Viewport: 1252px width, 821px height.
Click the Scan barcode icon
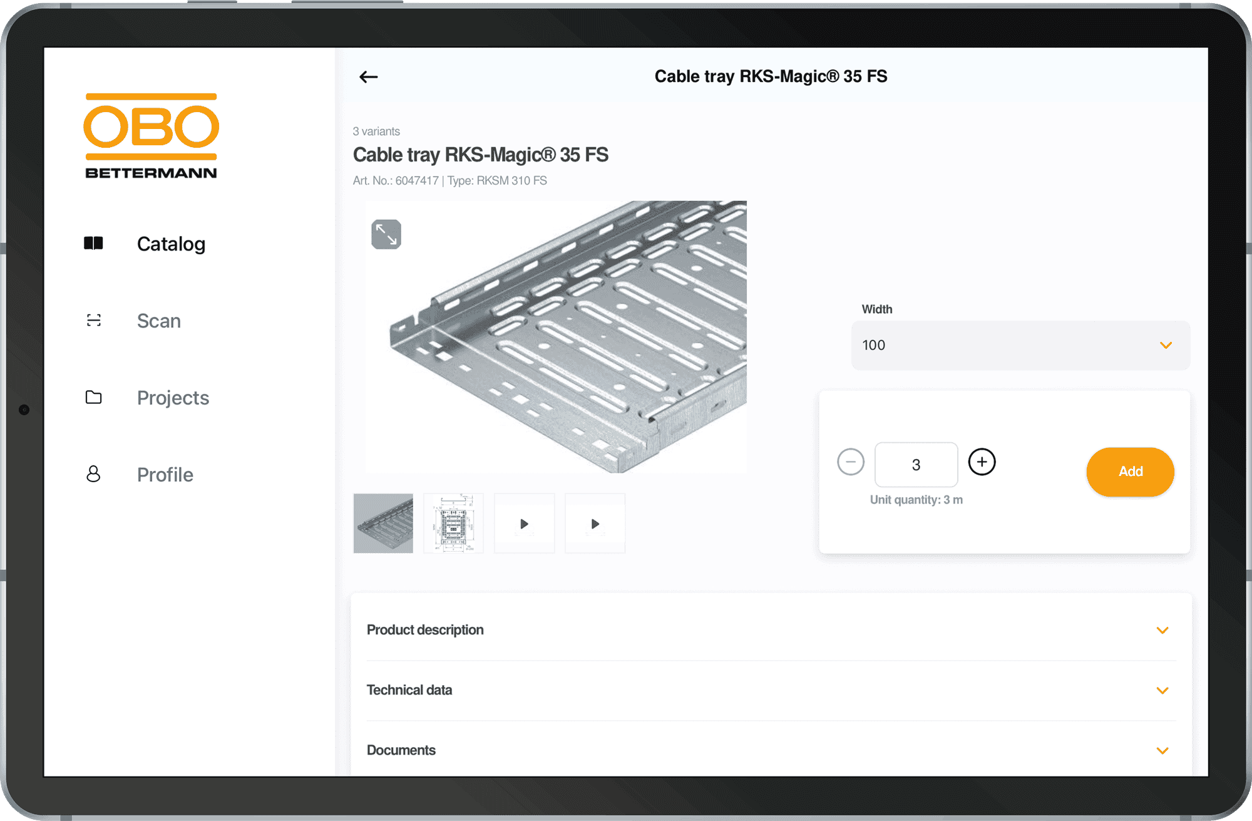[93, 320]
